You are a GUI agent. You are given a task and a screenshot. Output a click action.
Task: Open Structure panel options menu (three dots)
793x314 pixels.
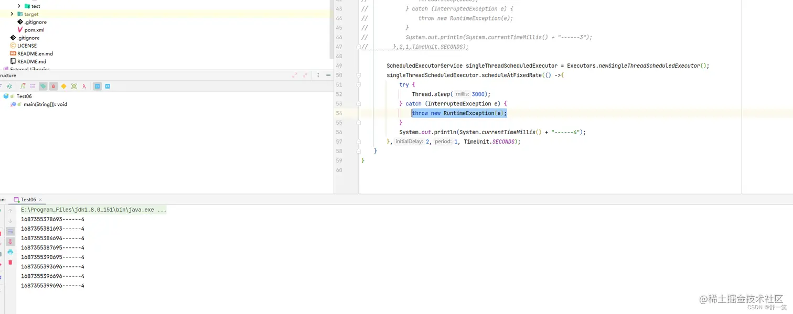318,75
